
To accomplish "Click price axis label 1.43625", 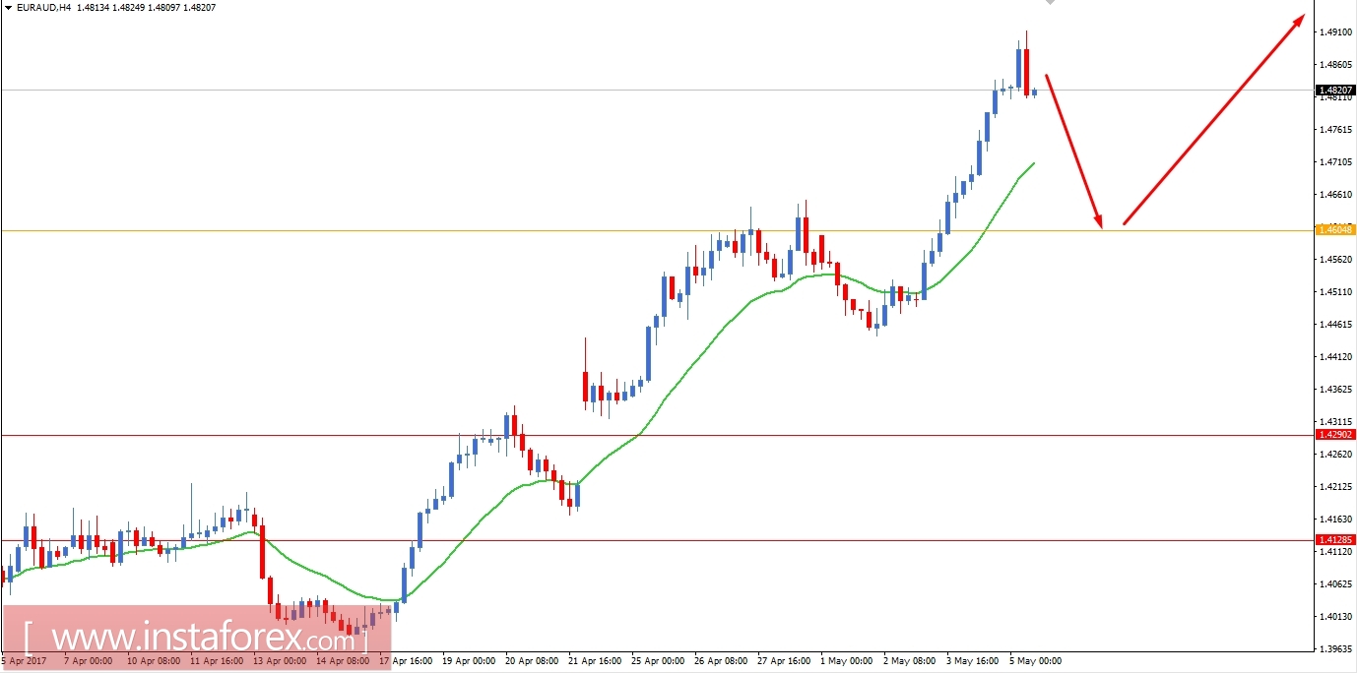I will (1335, 390).
